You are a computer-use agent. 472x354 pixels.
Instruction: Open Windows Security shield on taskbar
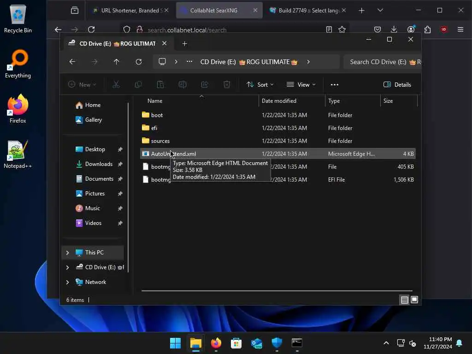point(277,343)
